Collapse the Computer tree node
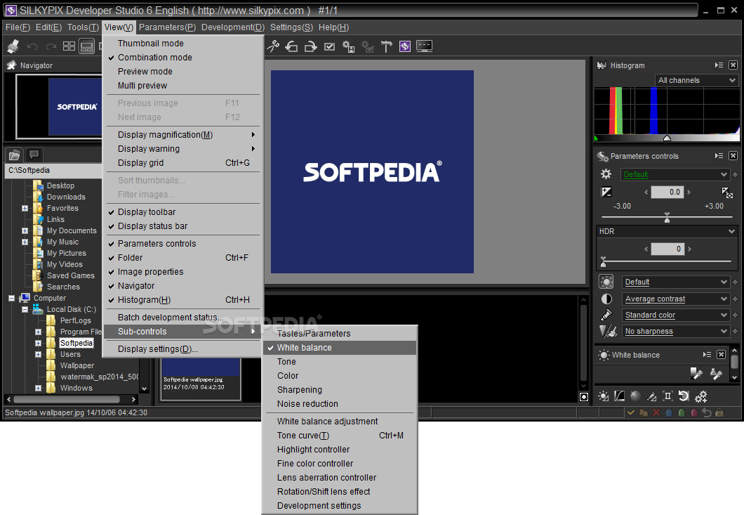This screenshot has height=515, width=744. tap(11, 299)
